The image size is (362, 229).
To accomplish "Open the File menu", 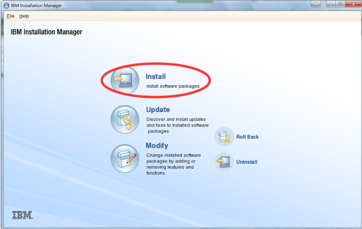I will 10,16.
